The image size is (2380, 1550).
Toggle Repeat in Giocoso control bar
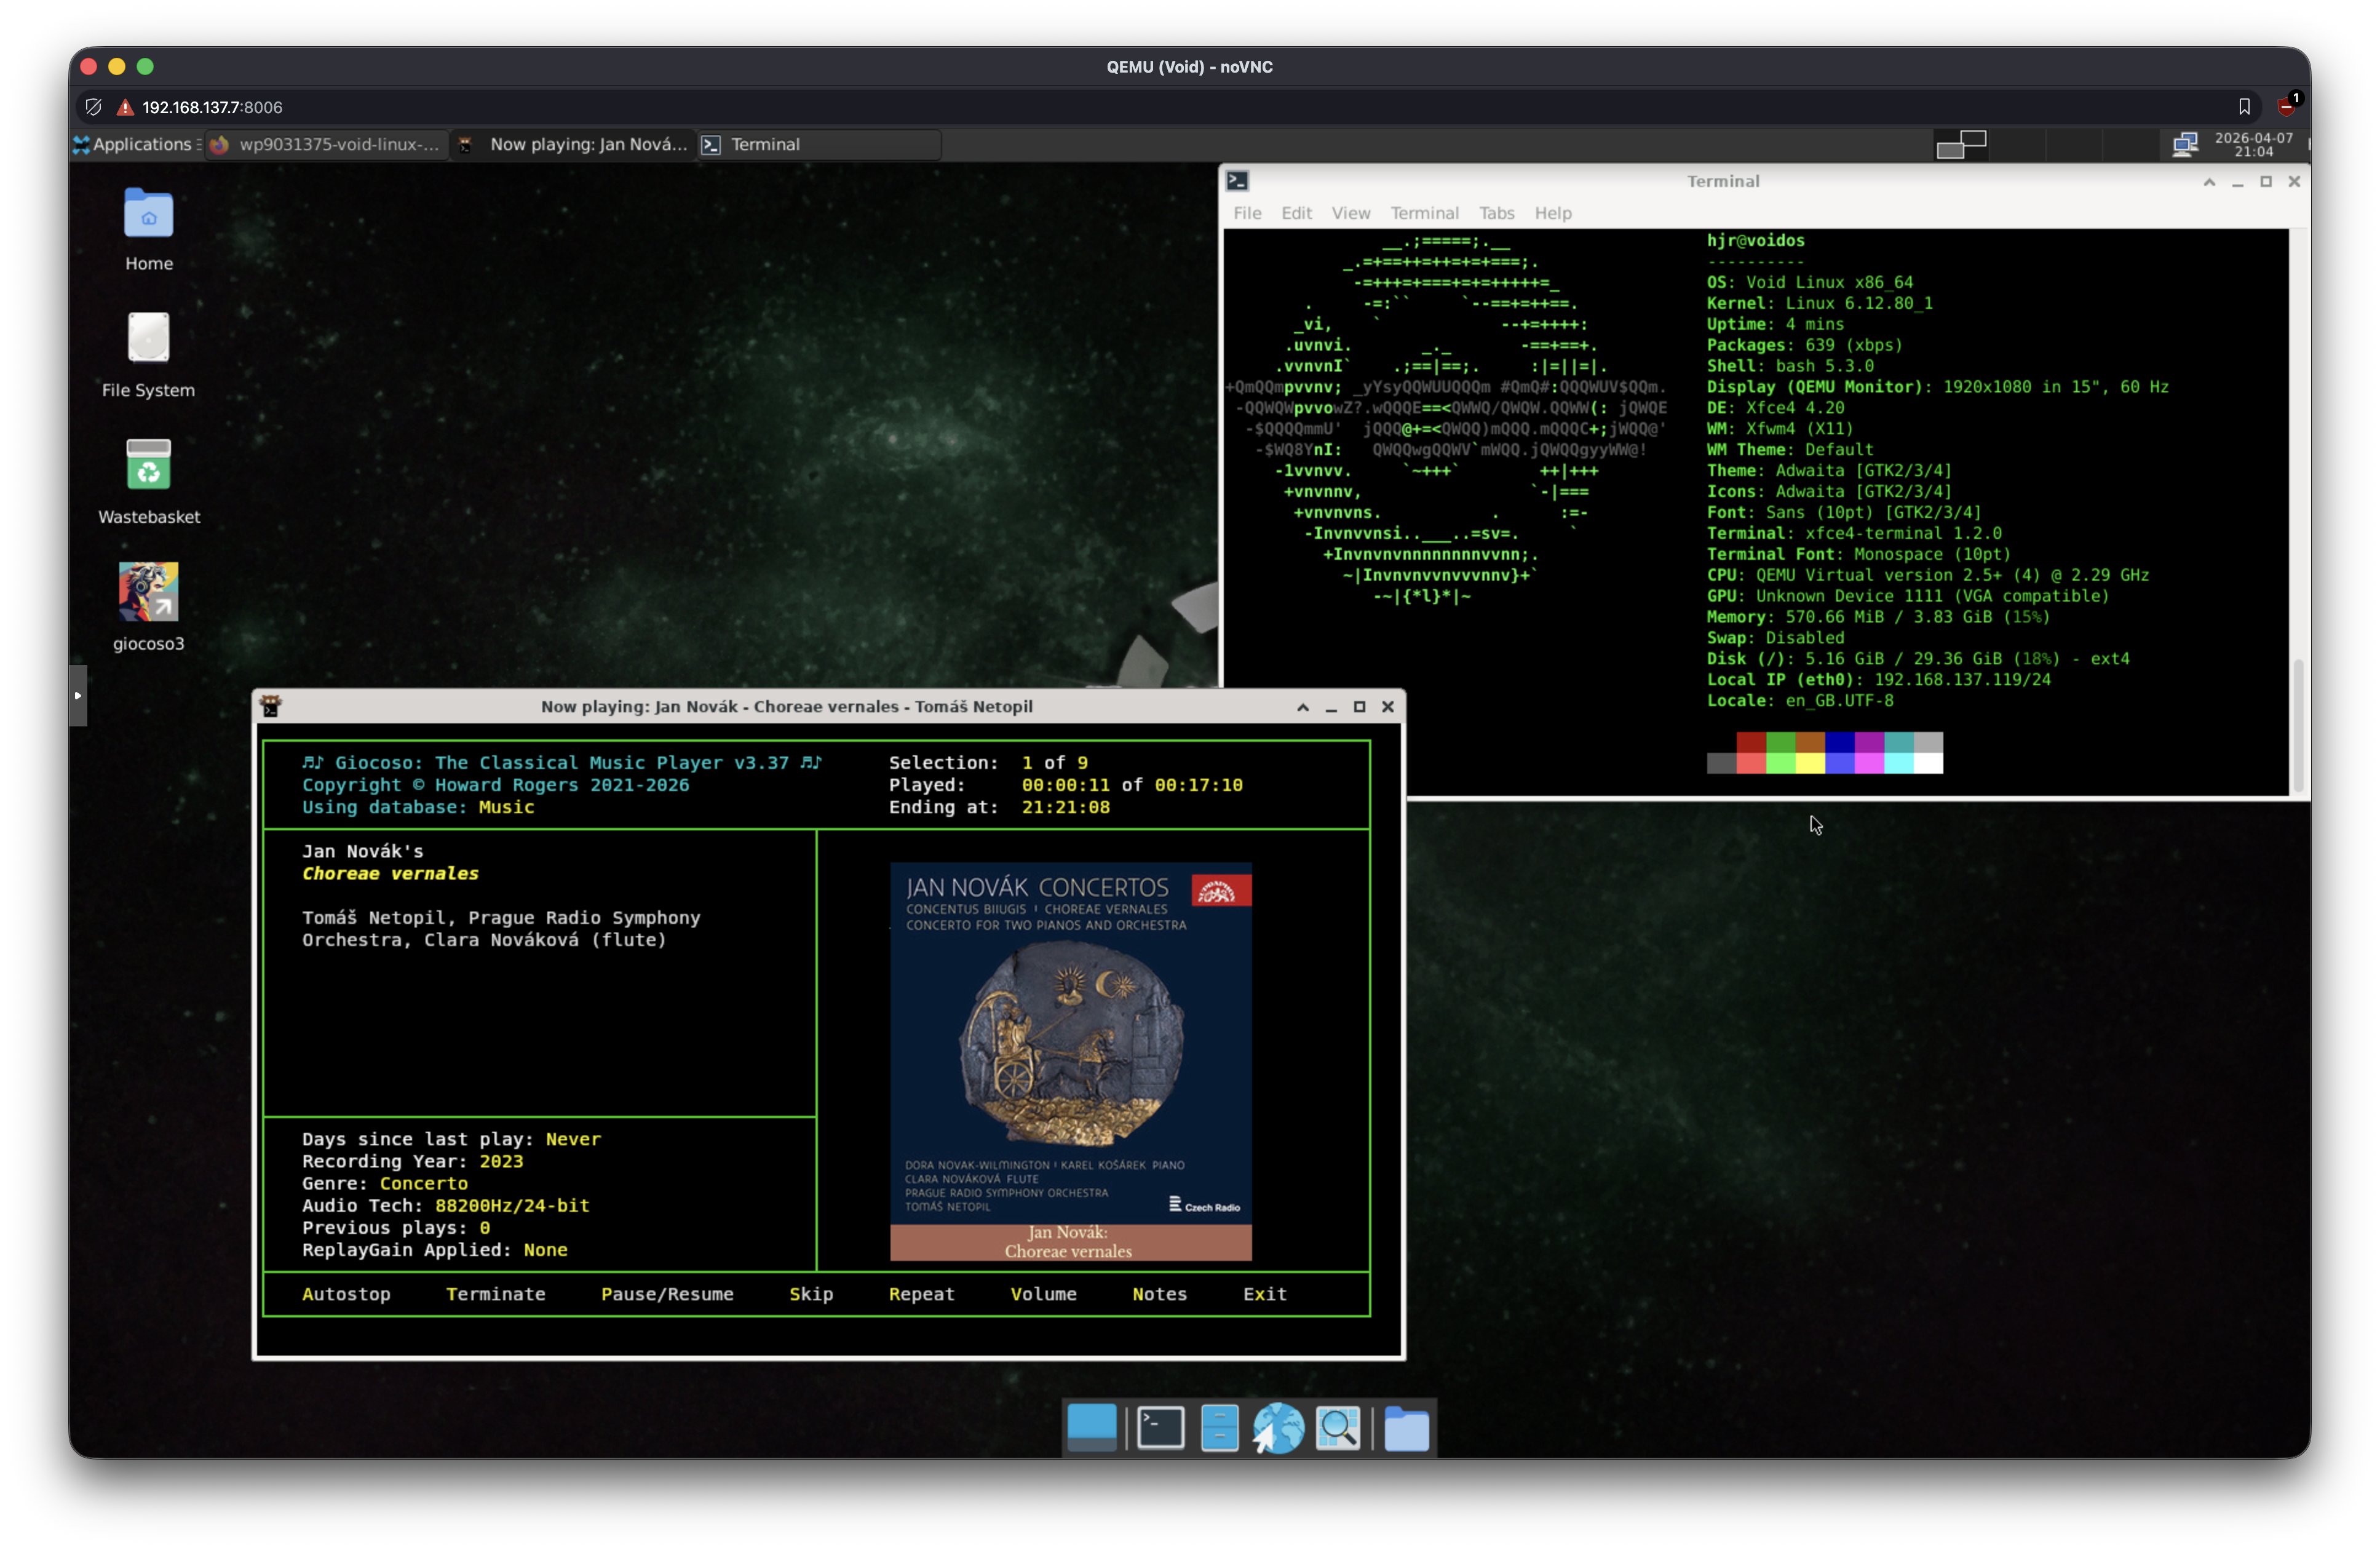tap(921, 1294)
